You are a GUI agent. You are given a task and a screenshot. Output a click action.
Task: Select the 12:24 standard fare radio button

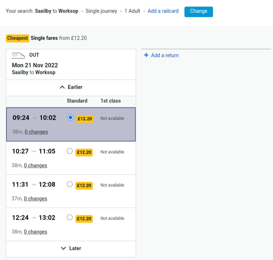[70, 217]
